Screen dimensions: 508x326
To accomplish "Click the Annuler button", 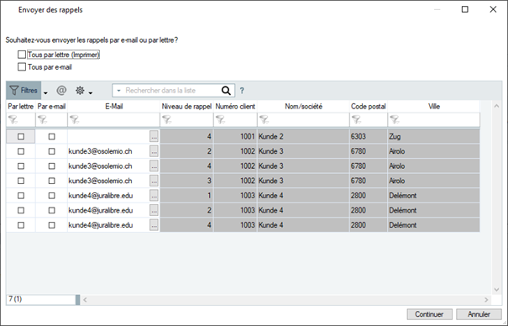I will click(479, 314).
